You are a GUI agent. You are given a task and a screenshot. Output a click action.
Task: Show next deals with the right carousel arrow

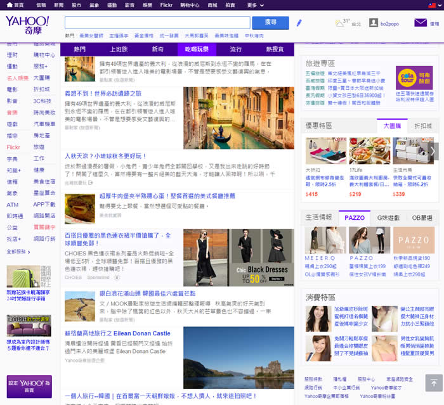[434, 151]
